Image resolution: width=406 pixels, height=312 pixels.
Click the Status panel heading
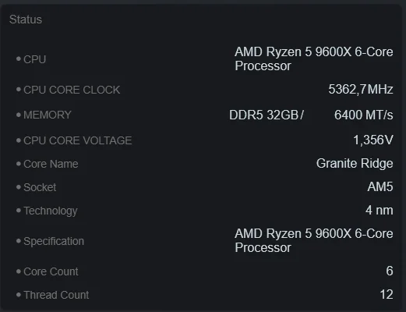tap(26, 19)
